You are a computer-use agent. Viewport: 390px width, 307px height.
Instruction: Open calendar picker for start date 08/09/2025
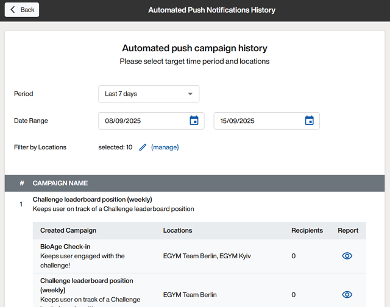[194, 121]
